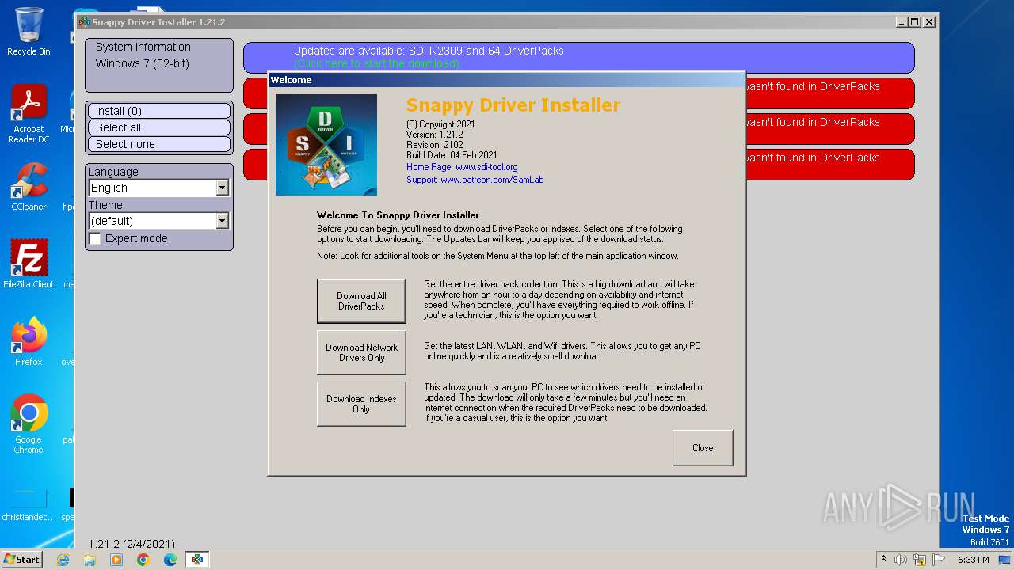
Task: Open the volume speaker tray icon
Action: tap(901, 560)
